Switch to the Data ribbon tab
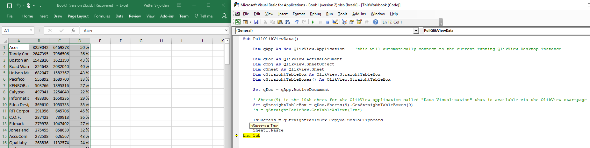This screenshot has width=590, height=148. pyautogui.click(x=119, y=16)
